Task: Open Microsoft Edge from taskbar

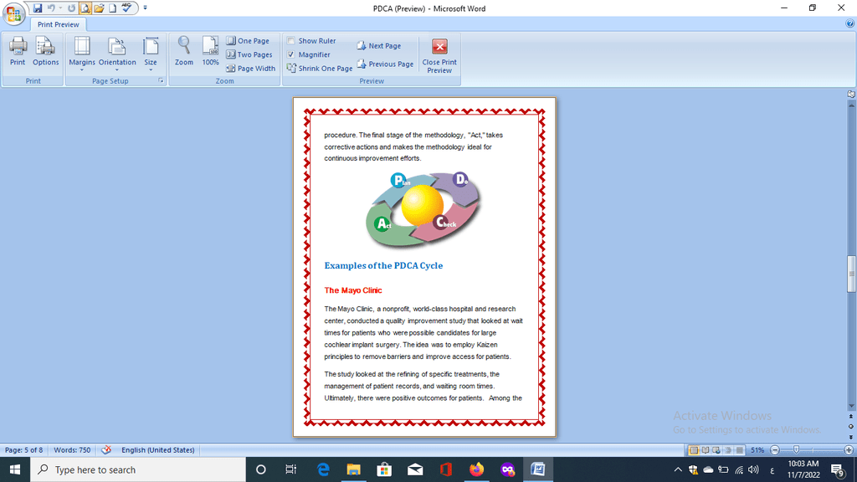Action: (x=323, y=469)
